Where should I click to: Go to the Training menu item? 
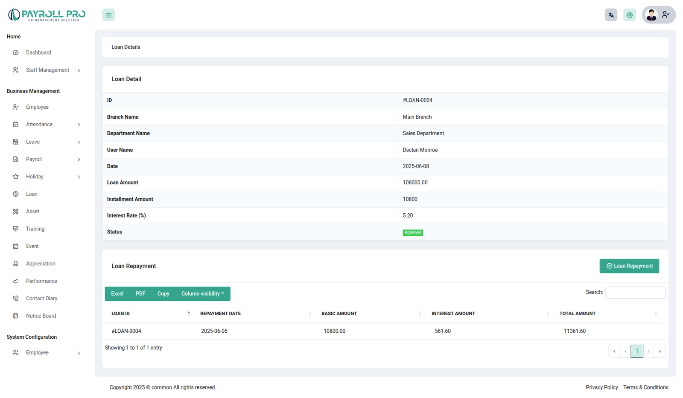click(x=35, y=229)
